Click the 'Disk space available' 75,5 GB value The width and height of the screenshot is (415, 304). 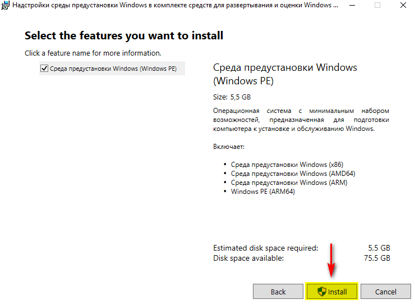(x=377, y=258)
